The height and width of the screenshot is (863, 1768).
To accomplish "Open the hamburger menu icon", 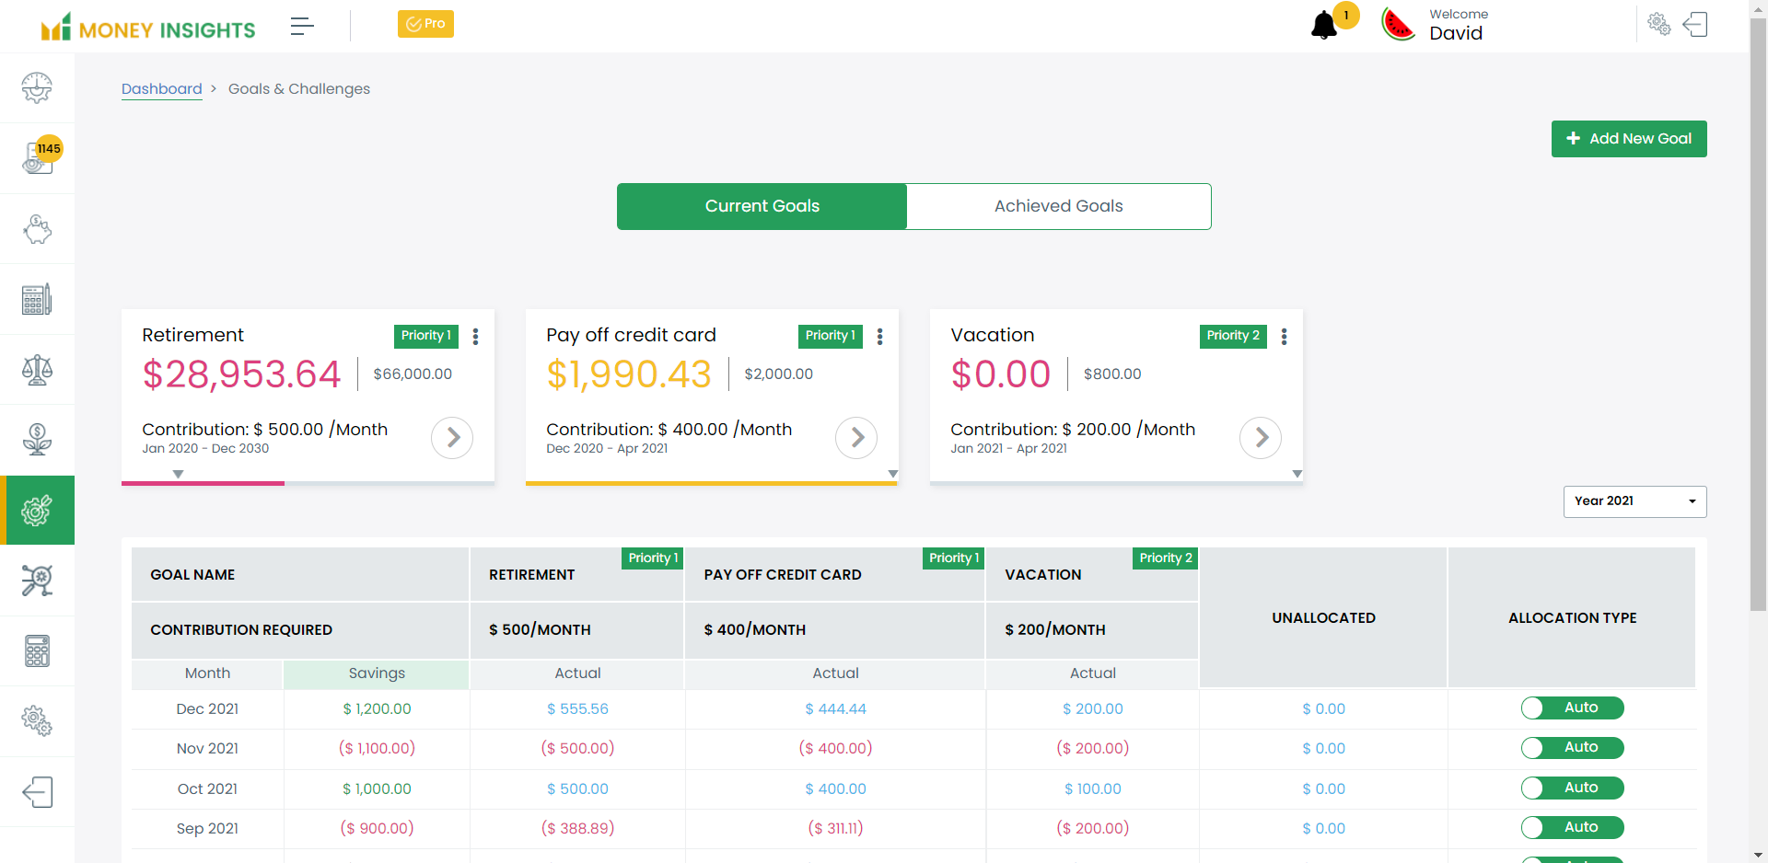I will tap(302, 26).
